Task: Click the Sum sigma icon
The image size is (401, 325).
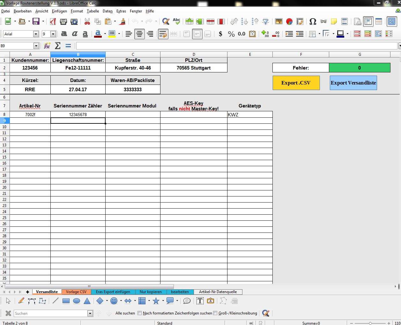Action: pos(58,46)
